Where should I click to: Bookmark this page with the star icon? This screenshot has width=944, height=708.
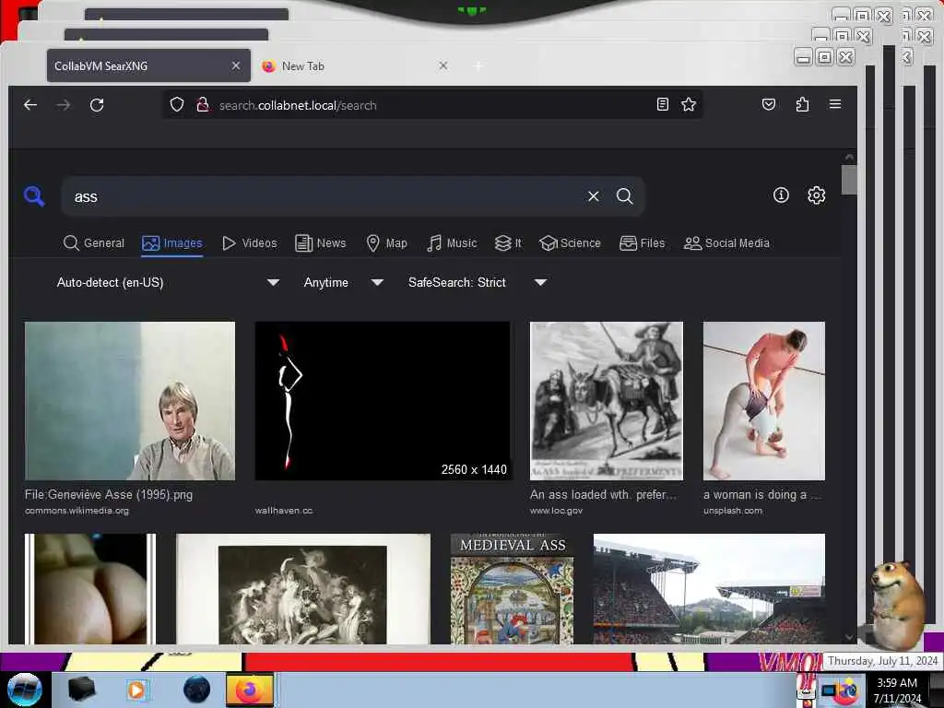(x=688, y=104)
